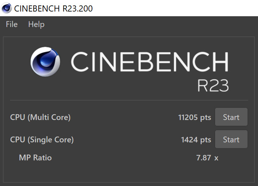Viewport: 258px width, 186px height.
Task: Select the CPU (Single Core) label
Action: pyautogui.click(x=42, y=139)
